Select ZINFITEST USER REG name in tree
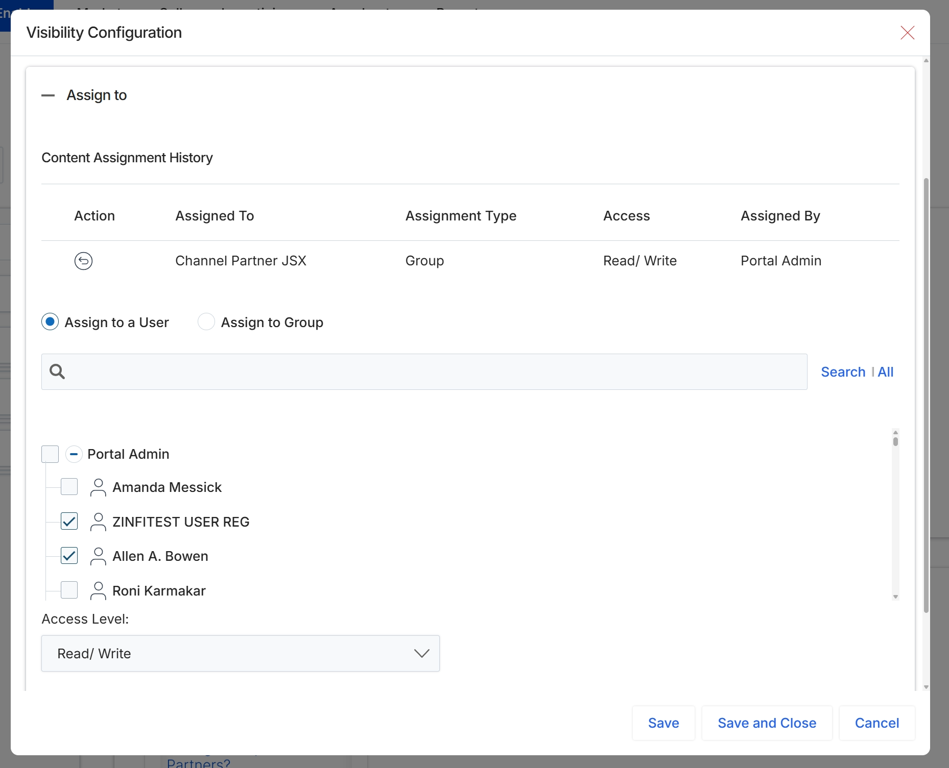This screenshot has width=949, height=768. 181,522
